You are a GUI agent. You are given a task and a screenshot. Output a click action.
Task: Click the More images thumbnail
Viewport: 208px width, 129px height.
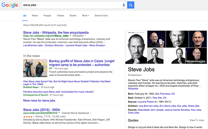coord(196,56)
